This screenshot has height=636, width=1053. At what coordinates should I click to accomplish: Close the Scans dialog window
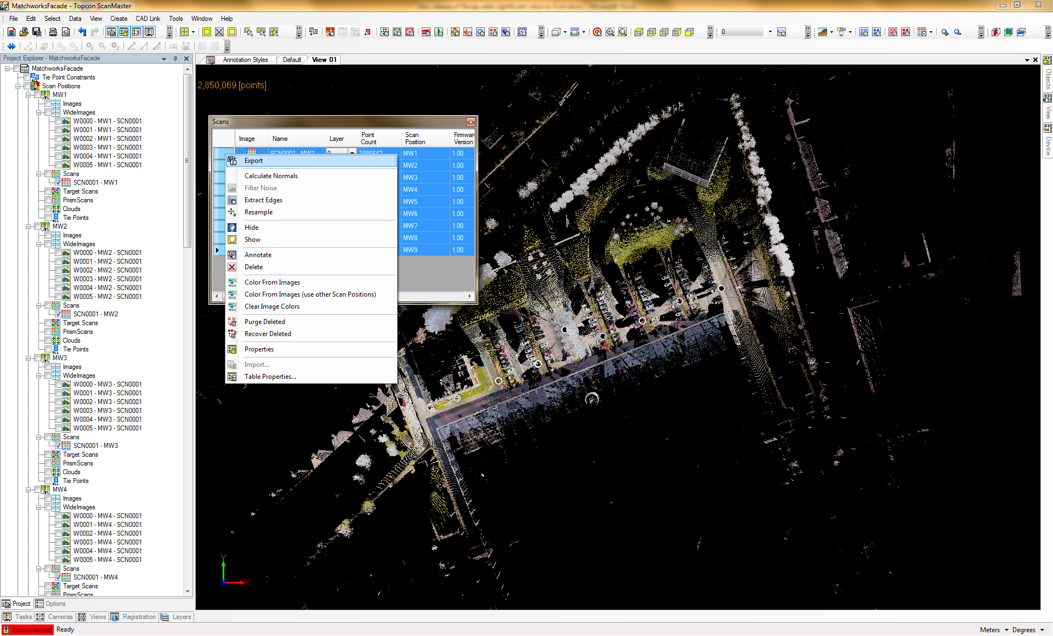(x=471, y=122)
